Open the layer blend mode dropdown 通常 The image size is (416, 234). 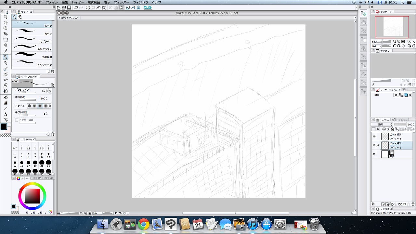(x=382, y=124)
